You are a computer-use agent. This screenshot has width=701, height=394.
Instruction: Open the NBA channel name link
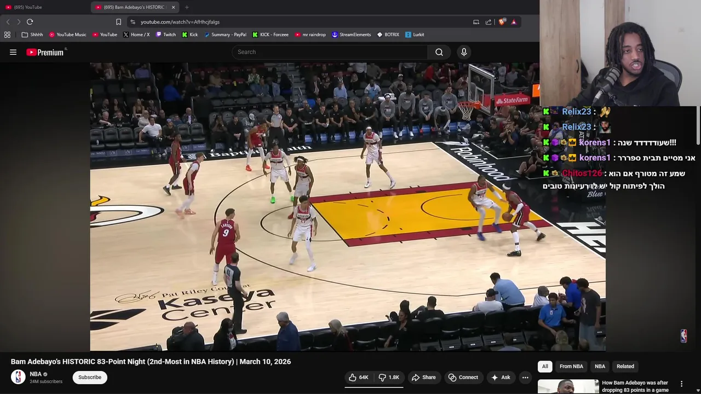[x=36, y=374]
